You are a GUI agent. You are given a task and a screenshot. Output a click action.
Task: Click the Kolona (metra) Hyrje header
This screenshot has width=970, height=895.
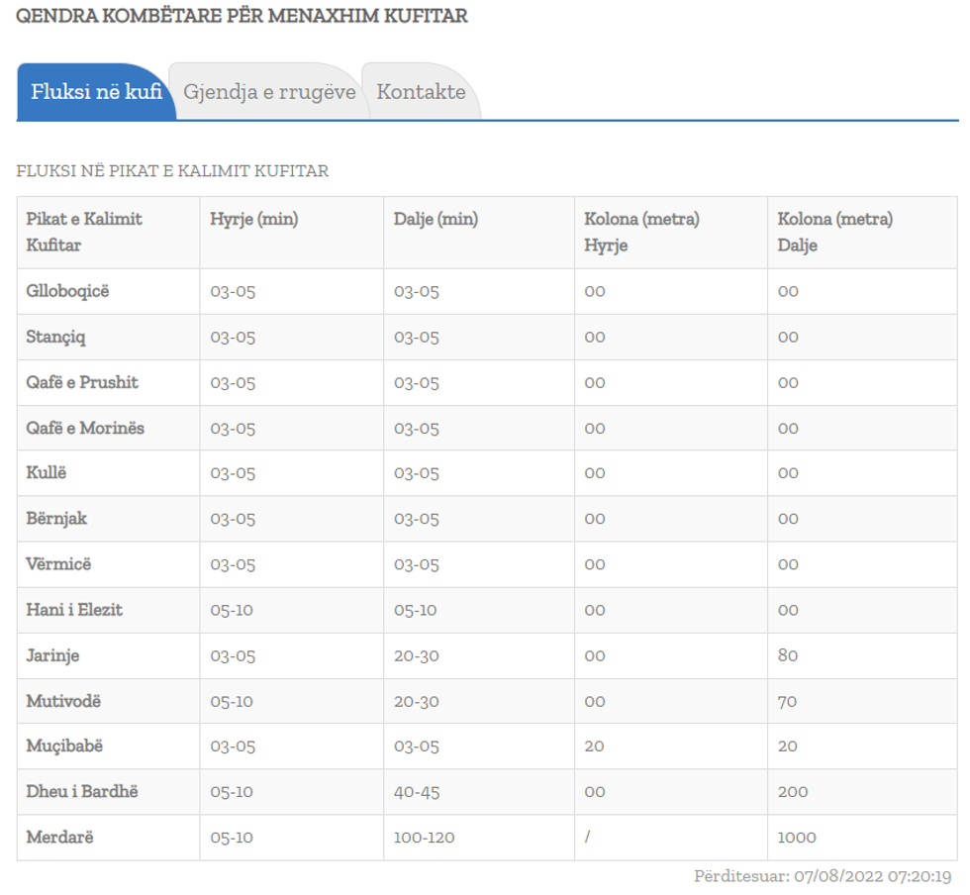pyautogui.click(x=641, y=232)
